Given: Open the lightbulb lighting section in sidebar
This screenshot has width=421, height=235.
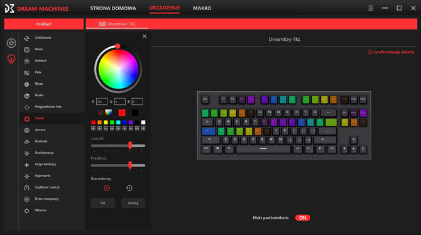Looking at the screenshot, I should (x=11, y=59).
